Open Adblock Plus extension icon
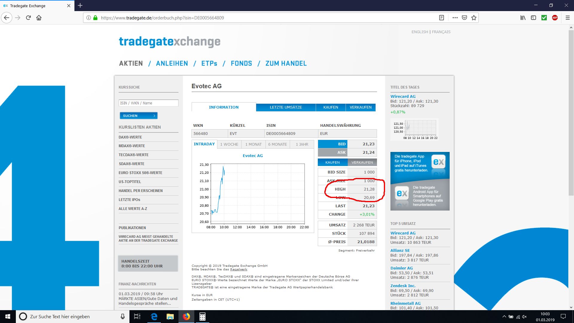 pos(555,18)
